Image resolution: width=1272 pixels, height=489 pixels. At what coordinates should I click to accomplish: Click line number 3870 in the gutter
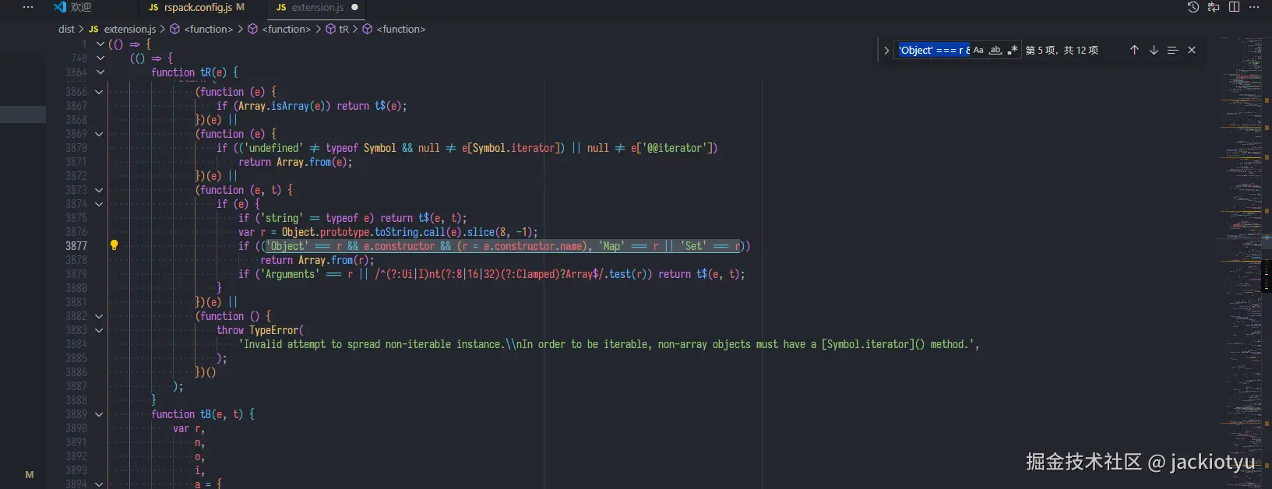76,148
